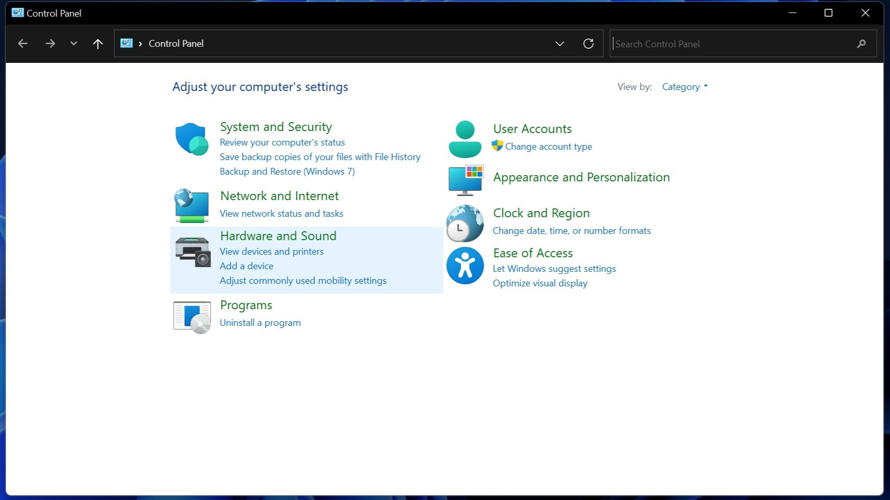Click the shield icon beside Change account type
Viewport: 890px width, 500px height.
point(497,146)
